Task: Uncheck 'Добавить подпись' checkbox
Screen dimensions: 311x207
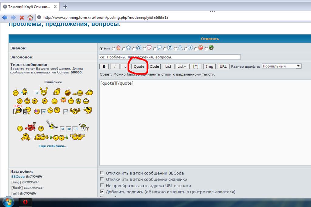Action: click(x=102, y=192)
